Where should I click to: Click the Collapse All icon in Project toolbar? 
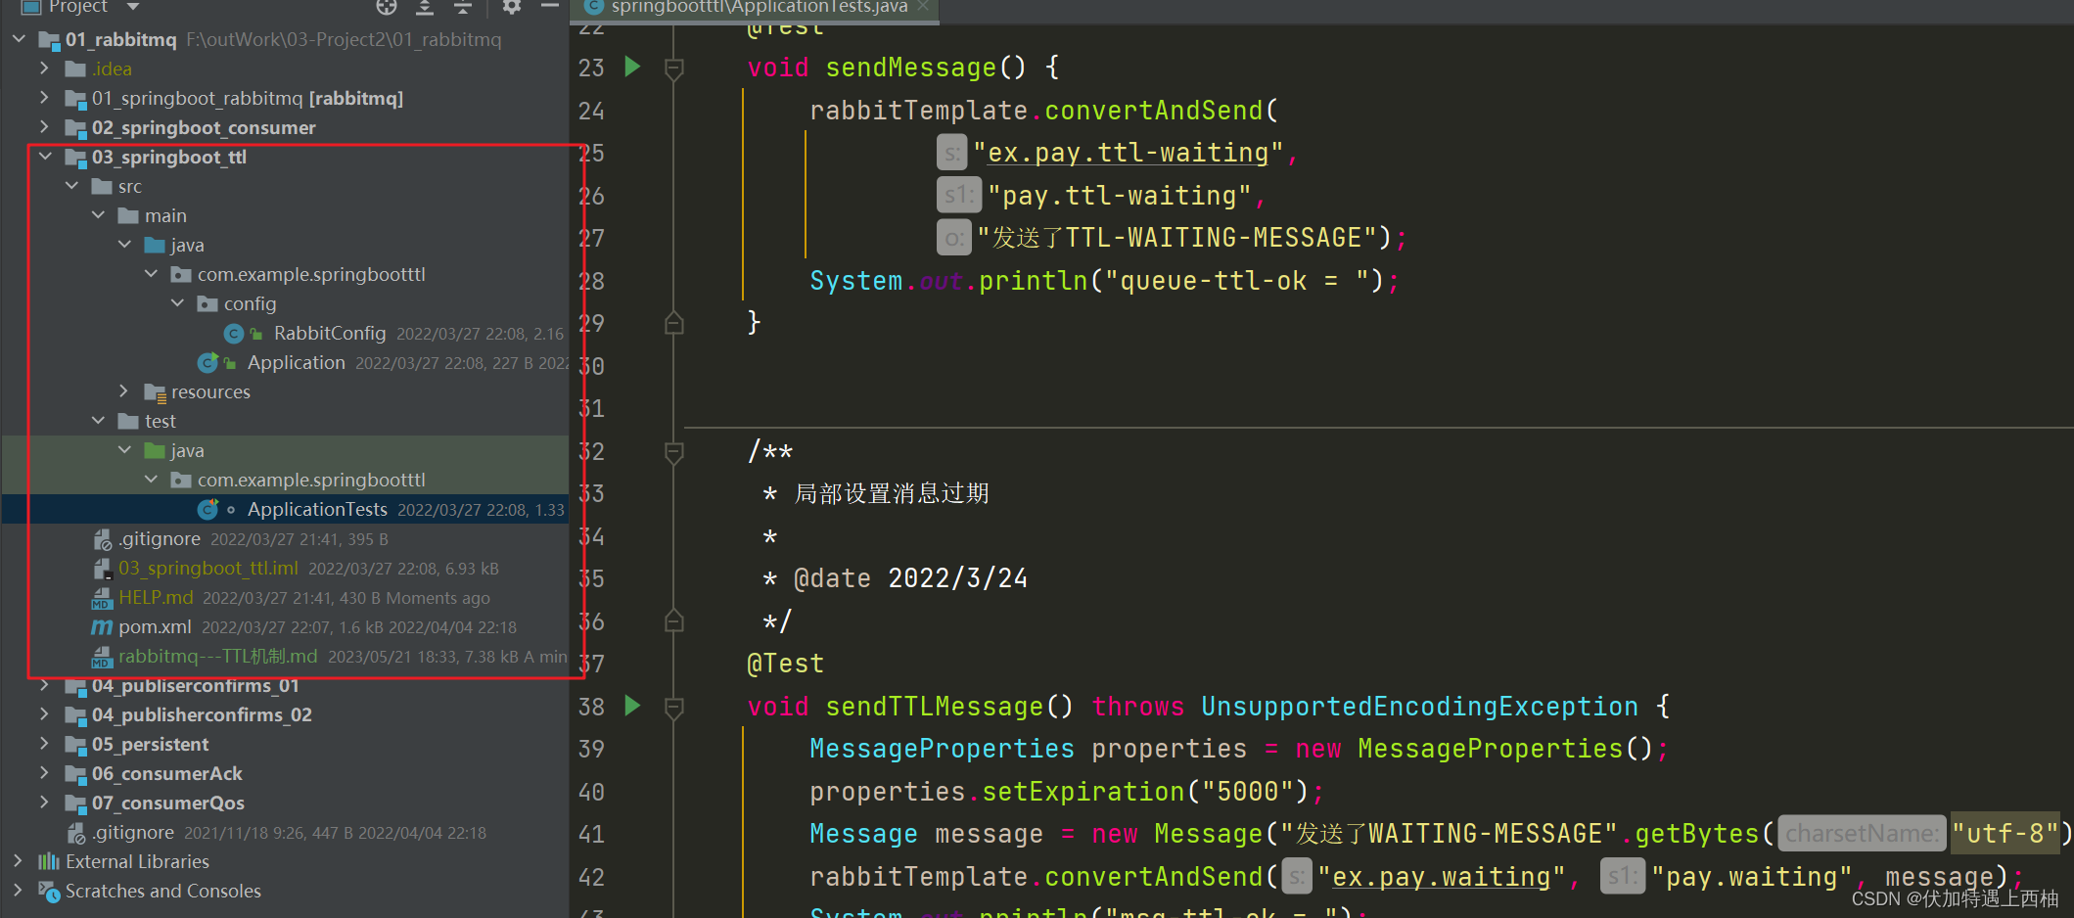[462, 8]
